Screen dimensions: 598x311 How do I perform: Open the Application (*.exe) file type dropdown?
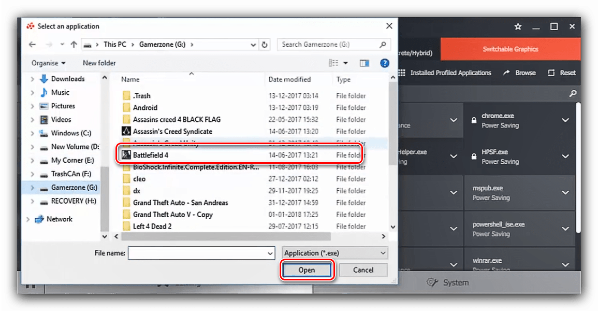point(336,253)
